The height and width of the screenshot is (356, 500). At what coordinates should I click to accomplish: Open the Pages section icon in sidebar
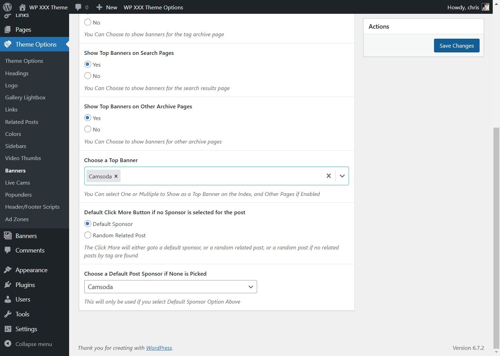pos(8,29)
